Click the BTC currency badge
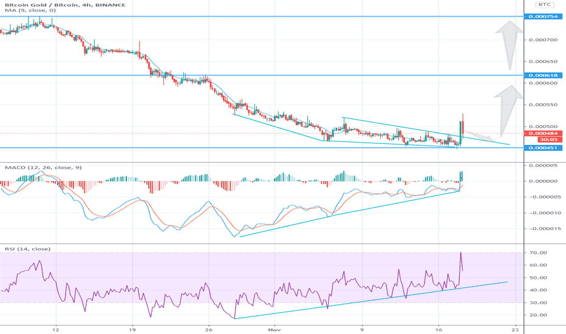566x334 pixels. point(544,5)
